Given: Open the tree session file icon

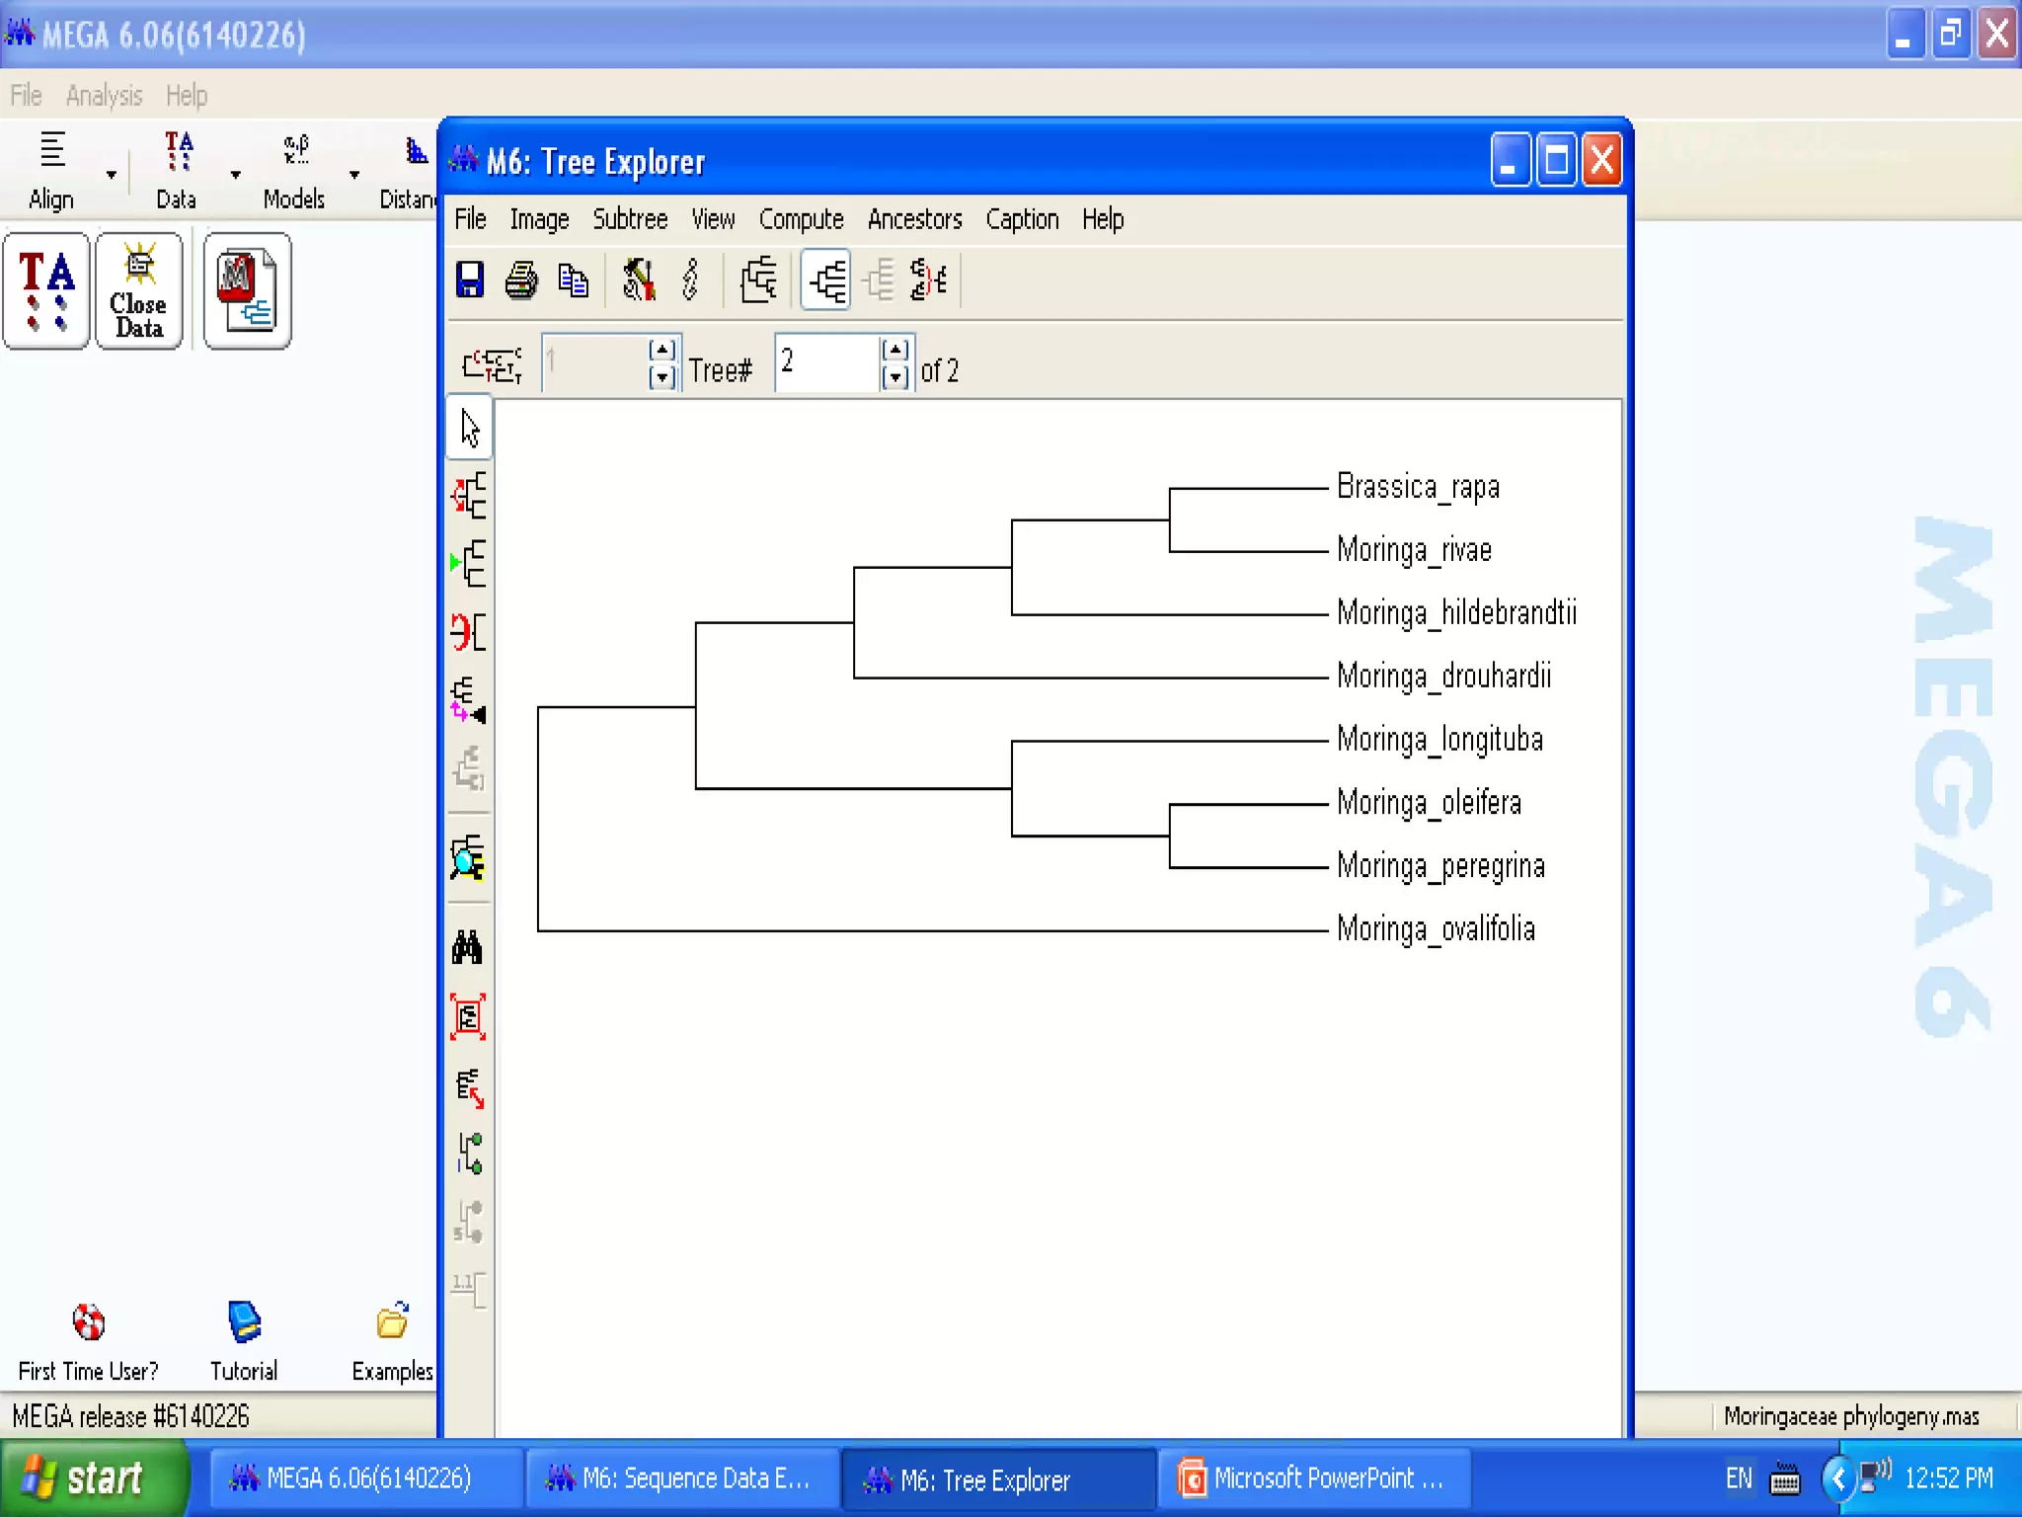Looking at the screenshot, I should [x=247, y=291].
